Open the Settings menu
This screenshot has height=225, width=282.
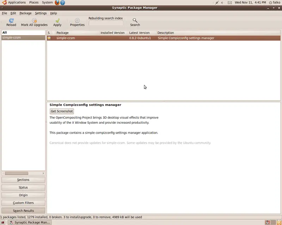pyautogui.click(x=41, y=13)
